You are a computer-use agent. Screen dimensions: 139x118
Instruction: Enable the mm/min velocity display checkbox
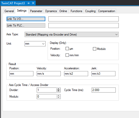[67, 55]
